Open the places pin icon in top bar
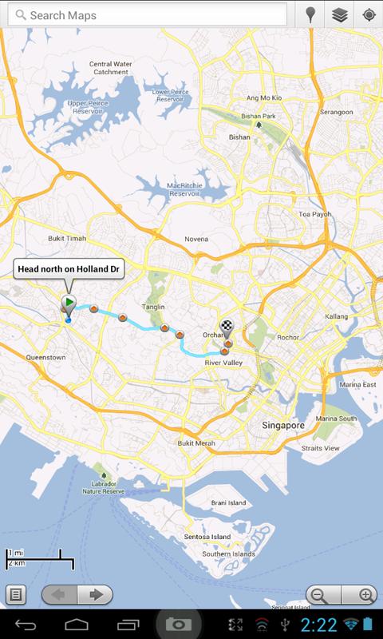Image resolution: width=383 pixels, height=639 pixels. 310,15
